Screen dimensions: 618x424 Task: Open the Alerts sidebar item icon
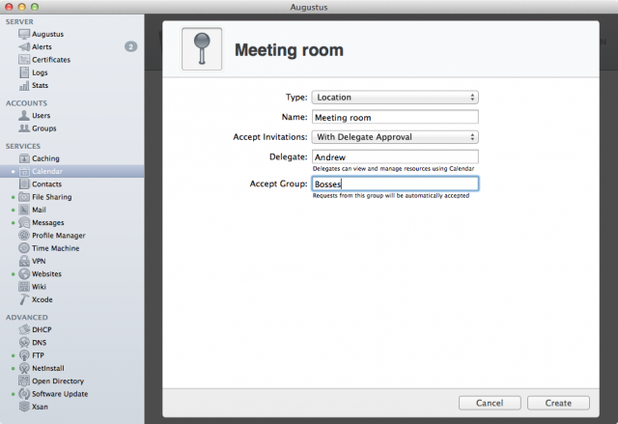(x=24, y=47)
